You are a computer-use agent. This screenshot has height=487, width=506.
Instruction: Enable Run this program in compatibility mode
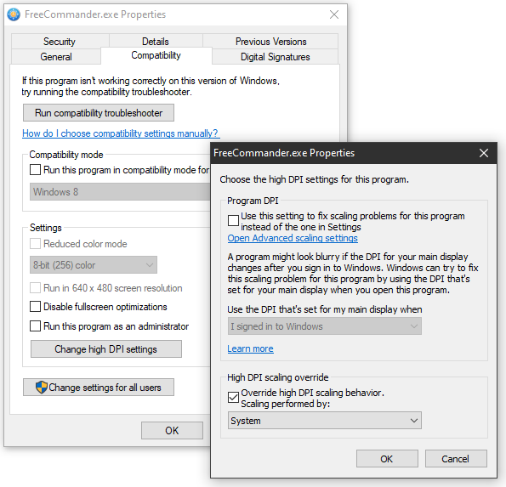point(35,170)
